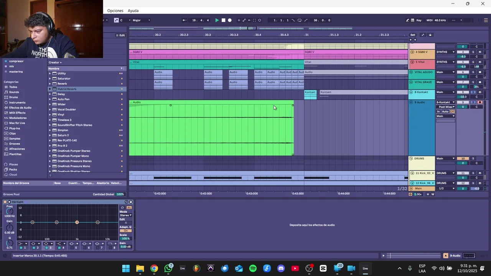This screenshot has height=276, width=491.
Task: Open the 8-Kontakt input source dropdown
Action: pyautogui.click(x=446, y=102)
